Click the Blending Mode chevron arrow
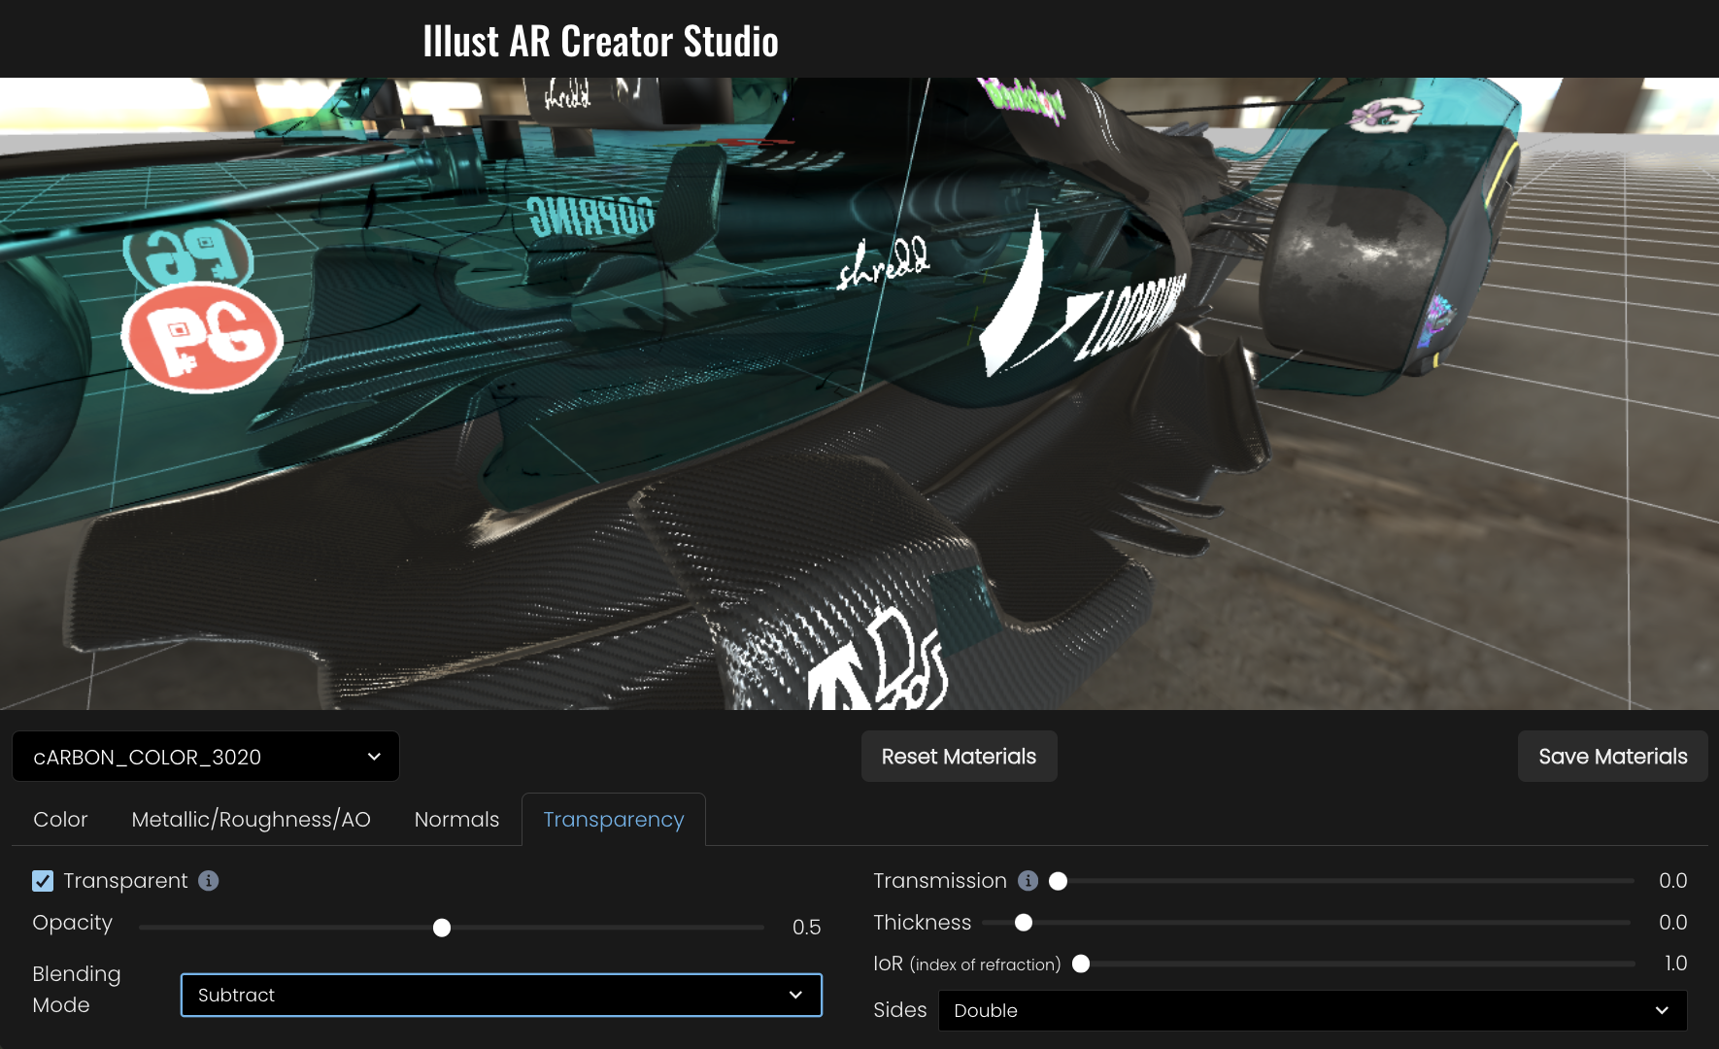This screenshot has height=1049, width=1719. click(x=795, y=995)
